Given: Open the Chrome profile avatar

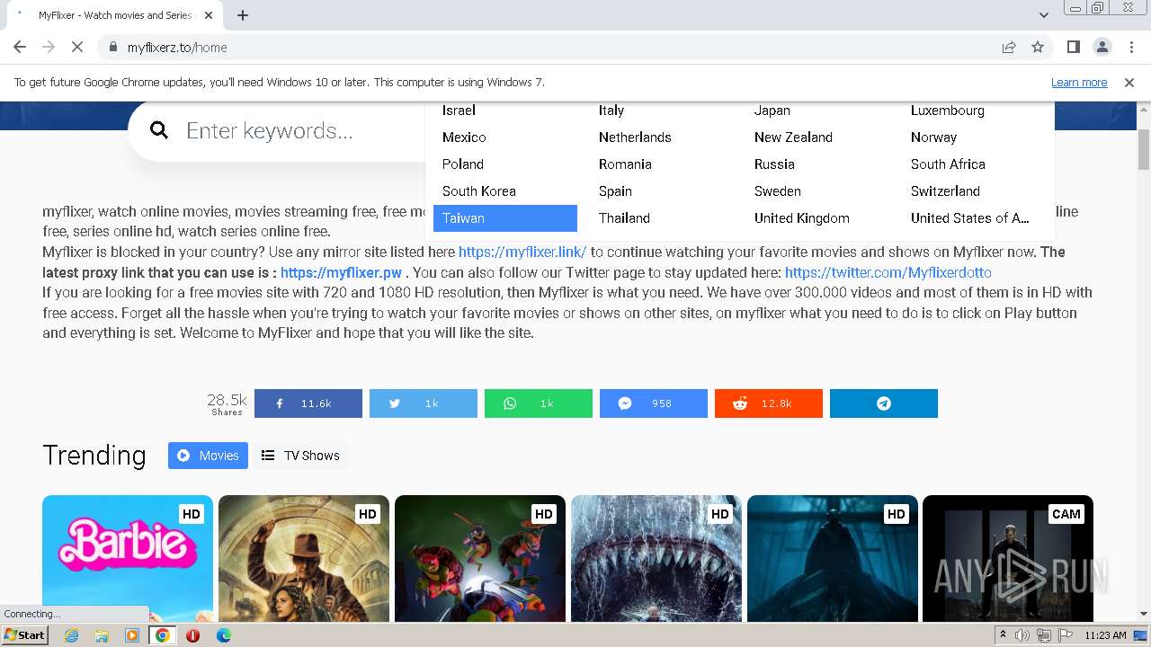Looking at the screenshot, I should [x=1102, y=47].
